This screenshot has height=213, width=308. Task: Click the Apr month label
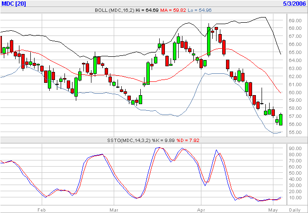click(x=201, y=210)
